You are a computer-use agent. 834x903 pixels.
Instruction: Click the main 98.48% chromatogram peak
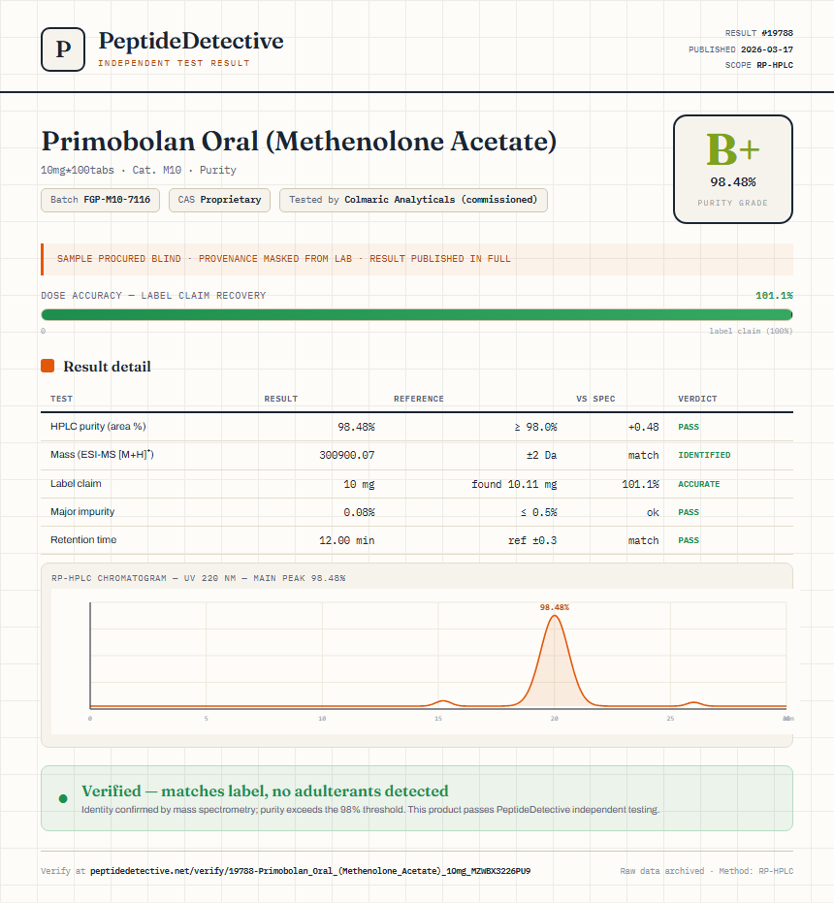[x=554, y=660]
